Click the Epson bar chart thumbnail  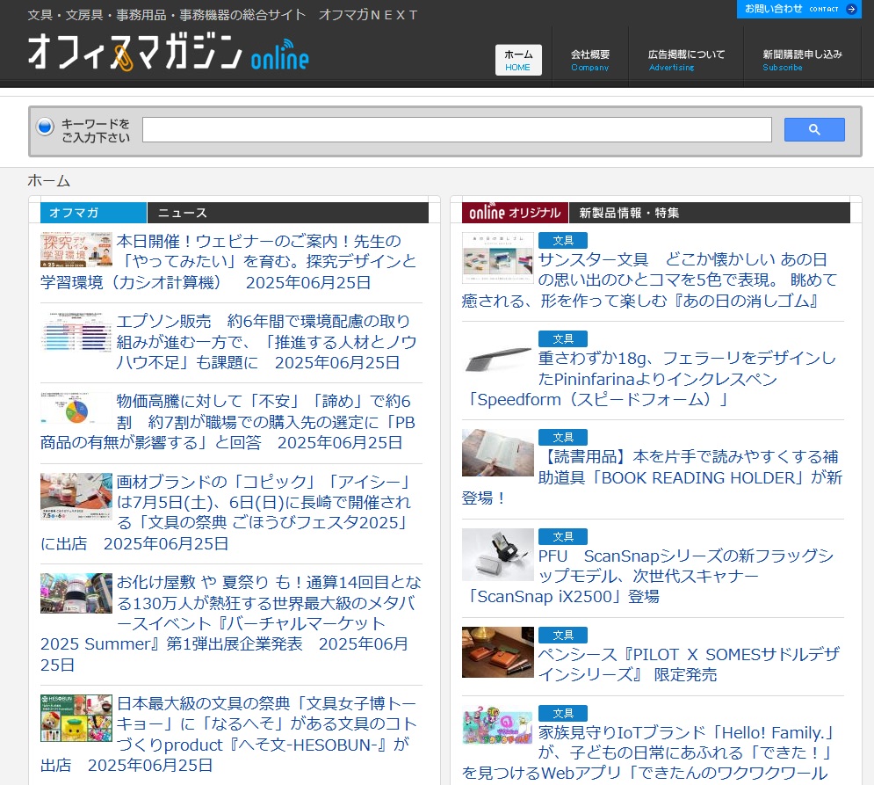coord(76,331)
